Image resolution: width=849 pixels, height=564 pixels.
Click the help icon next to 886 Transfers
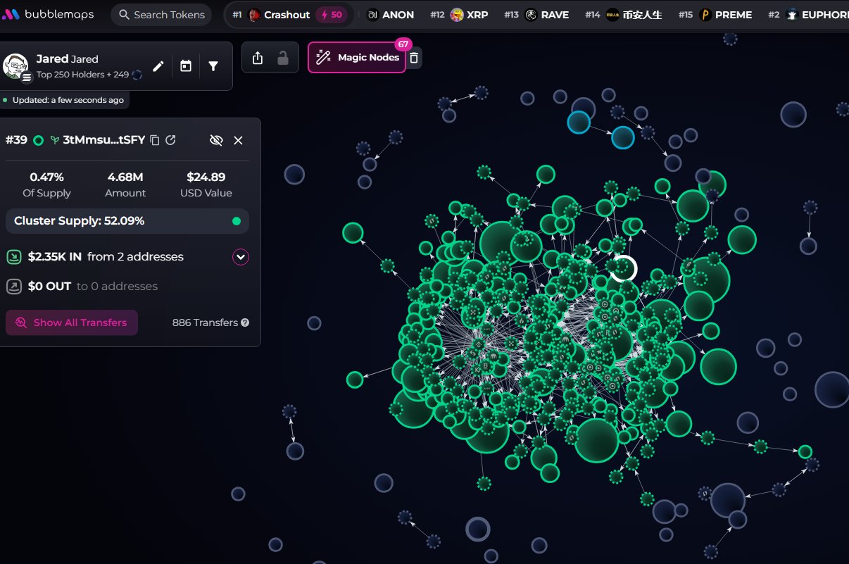click(x=245, y=322)
